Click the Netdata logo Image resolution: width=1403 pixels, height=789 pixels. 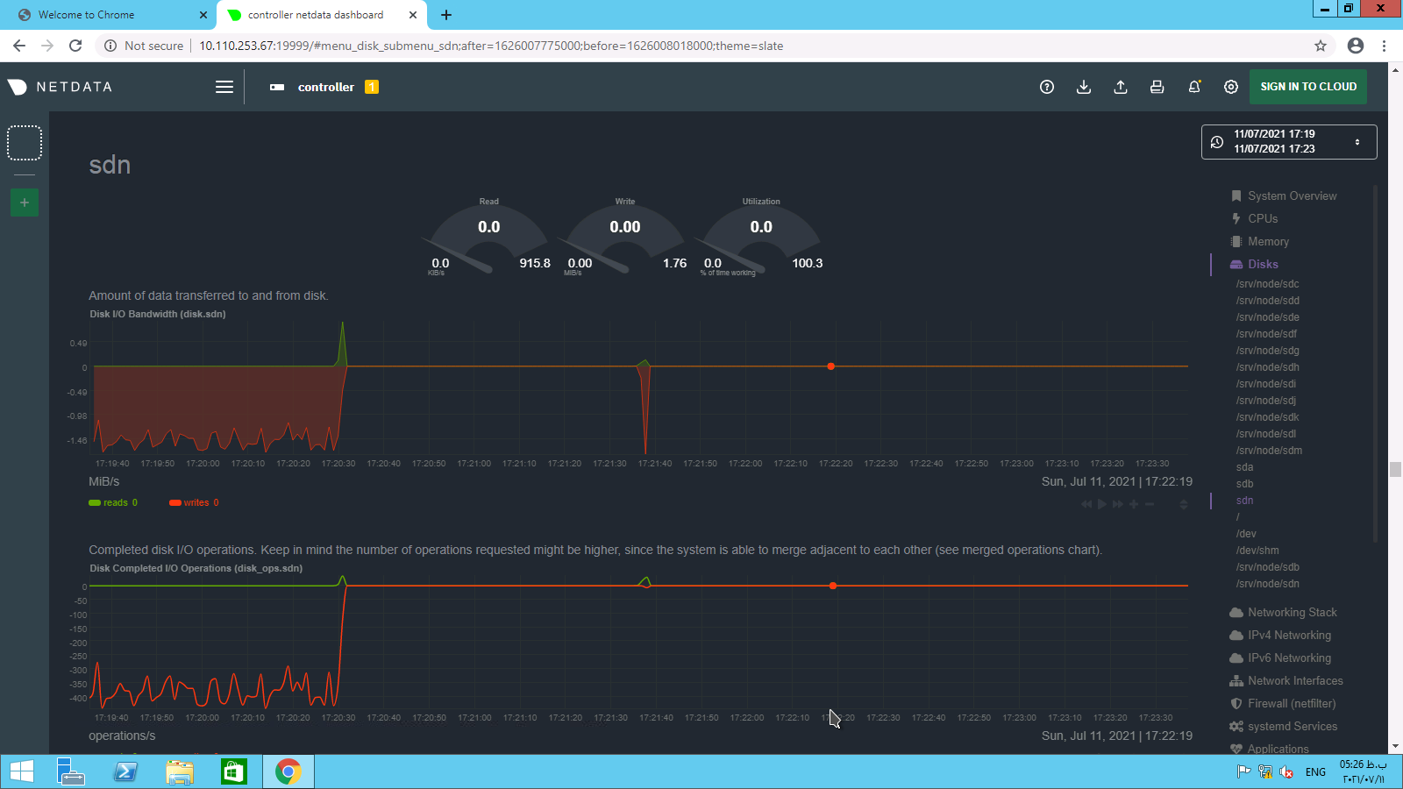click(x=60, y=87)
